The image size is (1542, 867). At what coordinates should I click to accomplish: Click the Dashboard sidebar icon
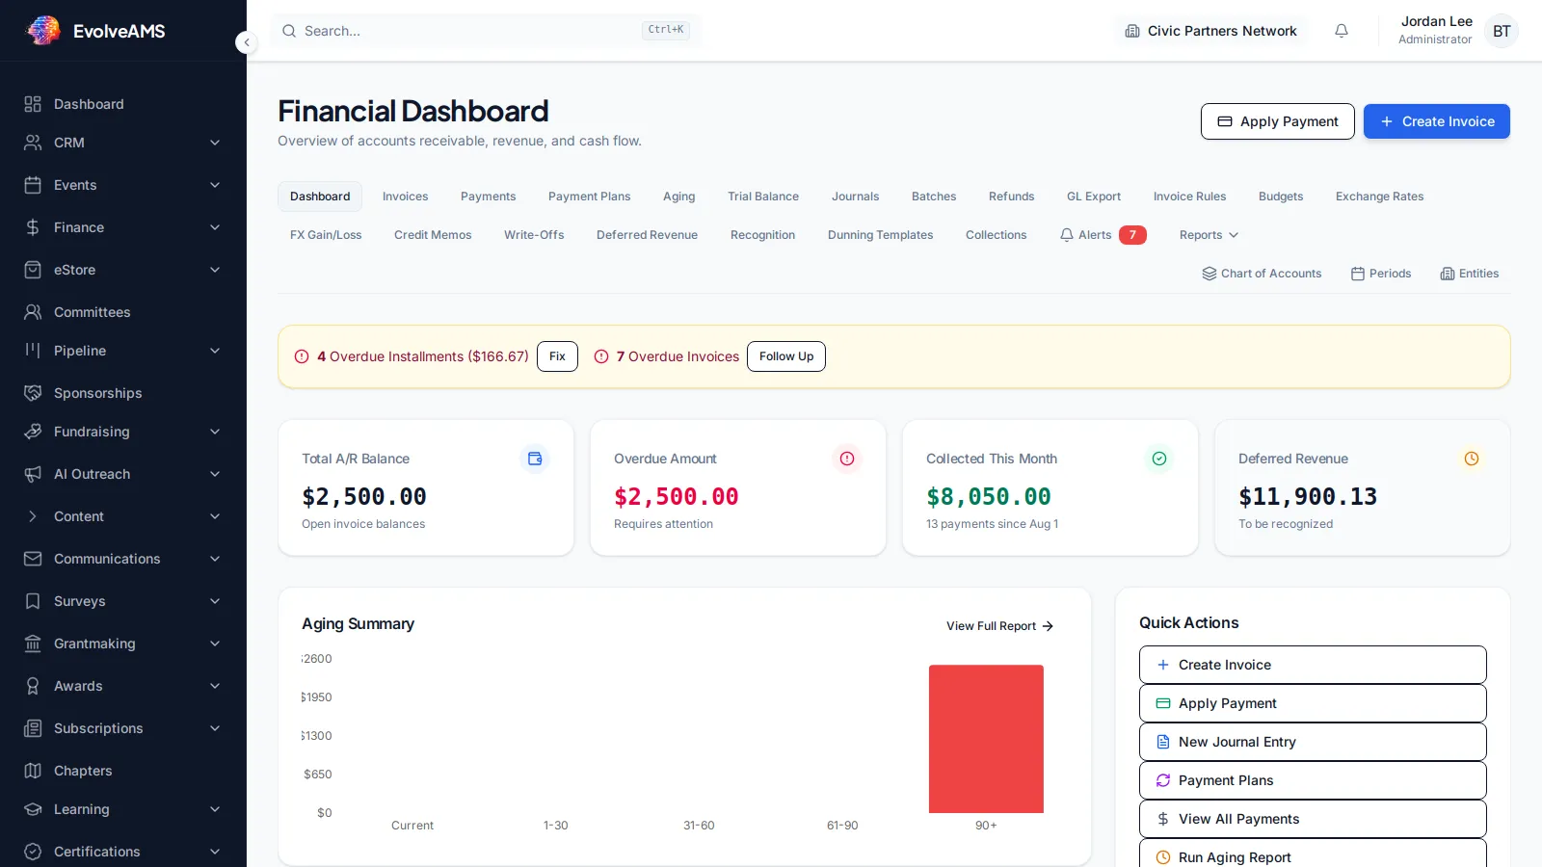click(33, 104)
